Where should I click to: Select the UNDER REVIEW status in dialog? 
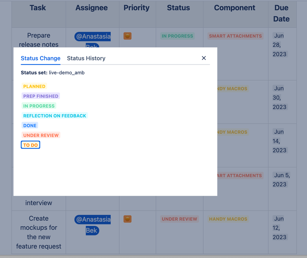coord(41,135)
